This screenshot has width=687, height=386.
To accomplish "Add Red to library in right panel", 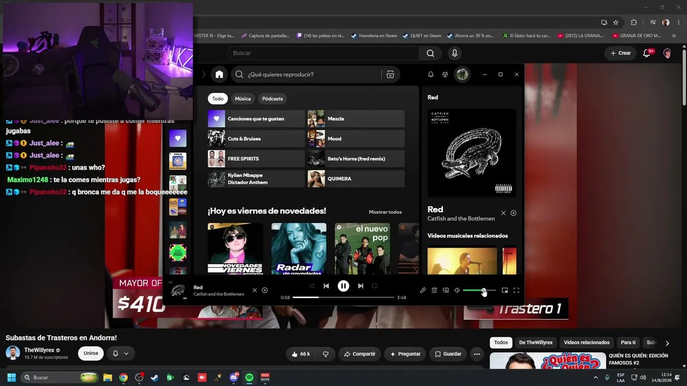I will pos(513,213).
